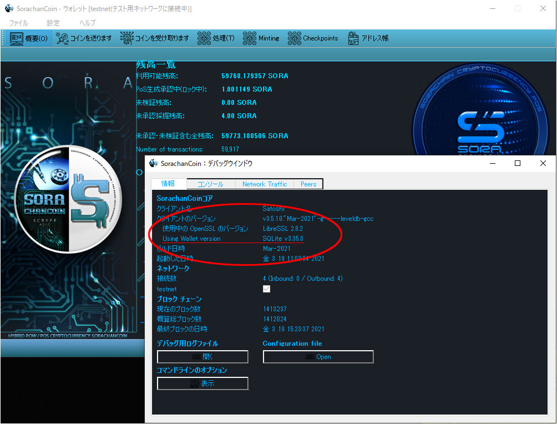Viewport: 557px width, 424px height.
Task: Click the current block count 1413237
Action: pyautogui.click(x=275, y=309)
